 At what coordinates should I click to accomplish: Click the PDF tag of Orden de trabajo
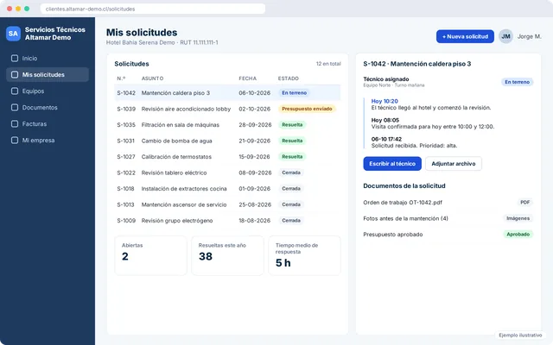(524, 203)
